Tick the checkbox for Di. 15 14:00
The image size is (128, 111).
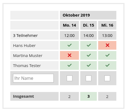(x=88, y=78)
